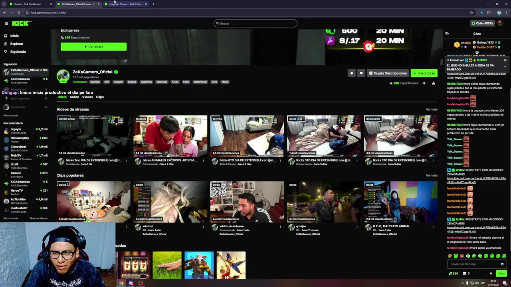511x287 pixels.
Task: Switch to Stream - Kick Dashboard browser tab
Action: 31,4
